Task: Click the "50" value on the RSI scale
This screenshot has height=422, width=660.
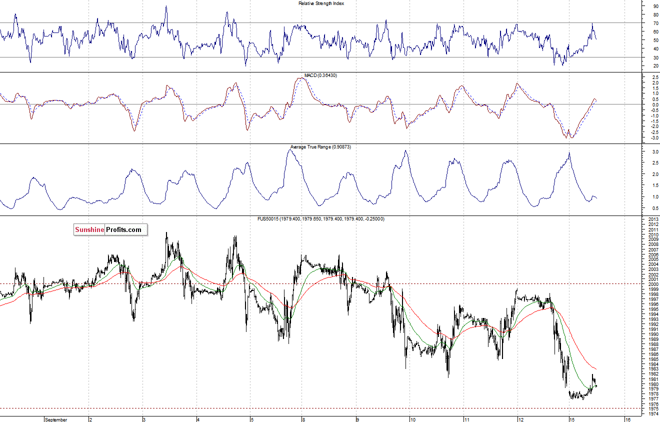Action: click(x=655, y=40)
